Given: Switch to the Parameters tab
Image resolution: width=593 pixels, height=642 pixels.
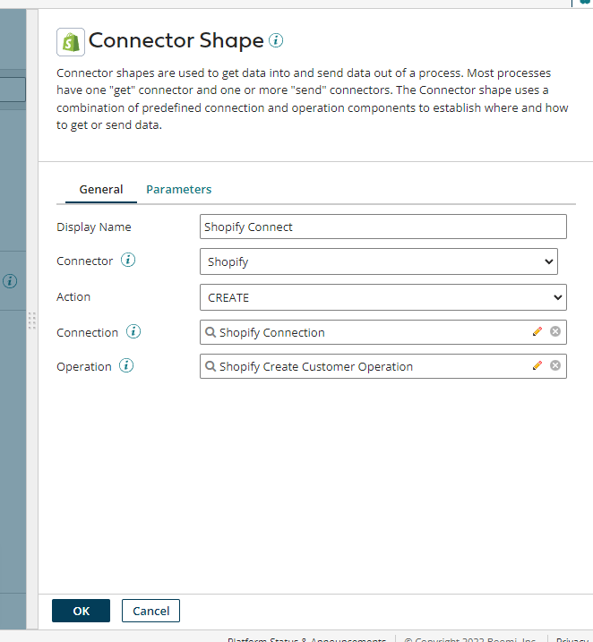Looking at the screenshot, I should 179,190.
